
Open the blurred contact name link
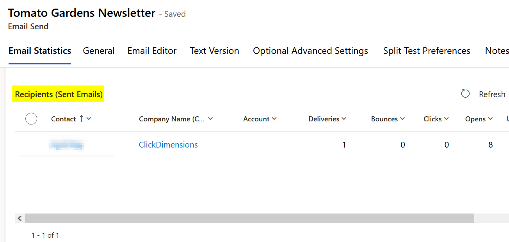pos(67,145)
